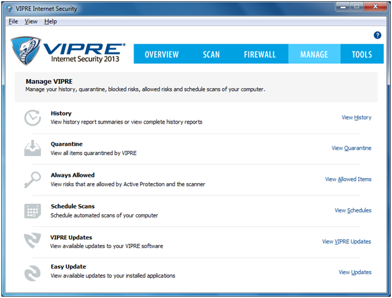Click the VIPRE Updates heading text
The width and height of the screenshot is (392, 298).
[x=71, y=237]
